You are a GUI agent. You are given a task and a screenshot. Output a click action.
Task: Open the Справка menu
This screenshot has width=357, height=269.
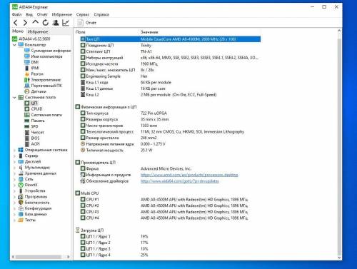101,14
